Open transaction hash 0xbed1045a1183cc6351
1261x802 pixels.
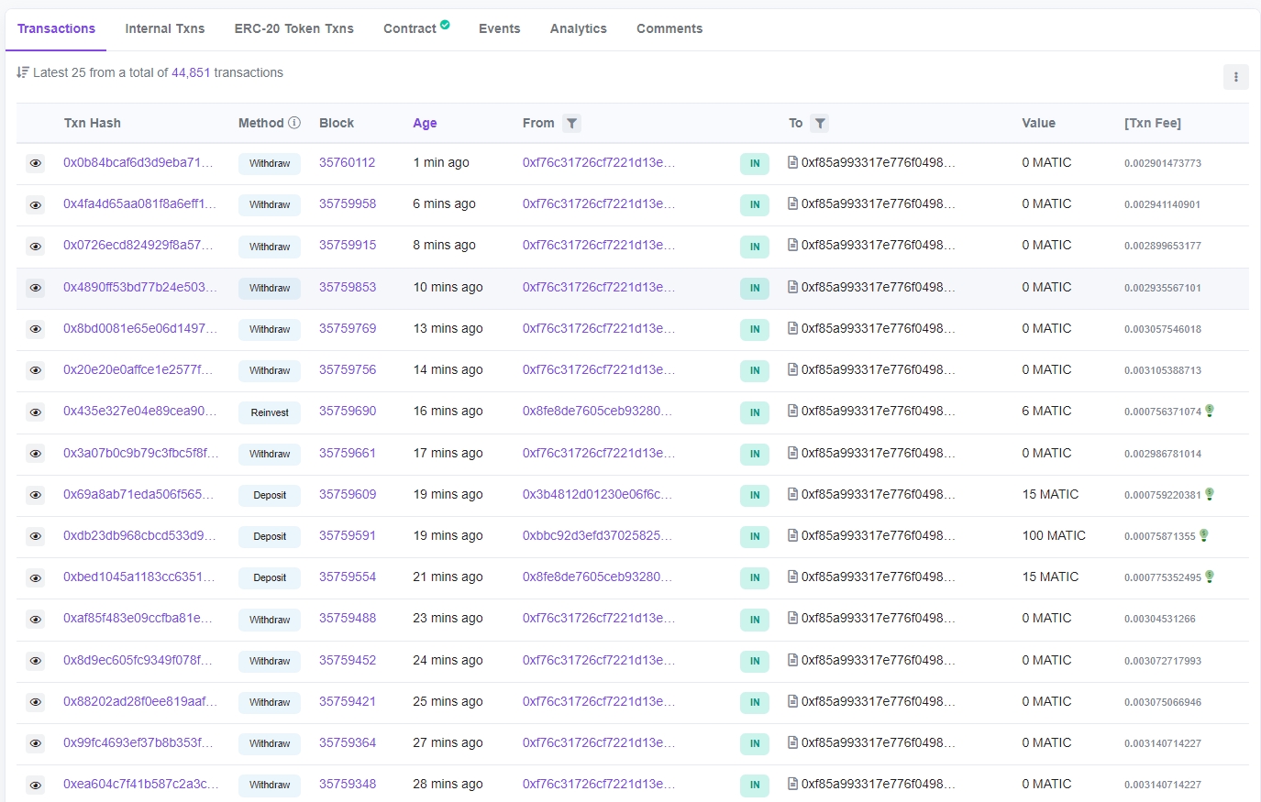point(139,577)
